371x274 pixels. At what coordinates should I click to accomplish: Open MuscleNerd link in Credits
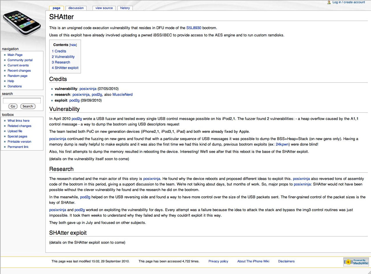pyautogui.click(x=123, y=95)
